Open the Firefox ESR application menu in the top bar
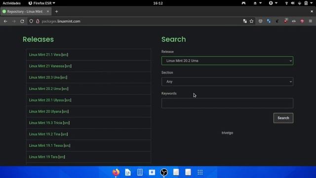 pos(41,3)
